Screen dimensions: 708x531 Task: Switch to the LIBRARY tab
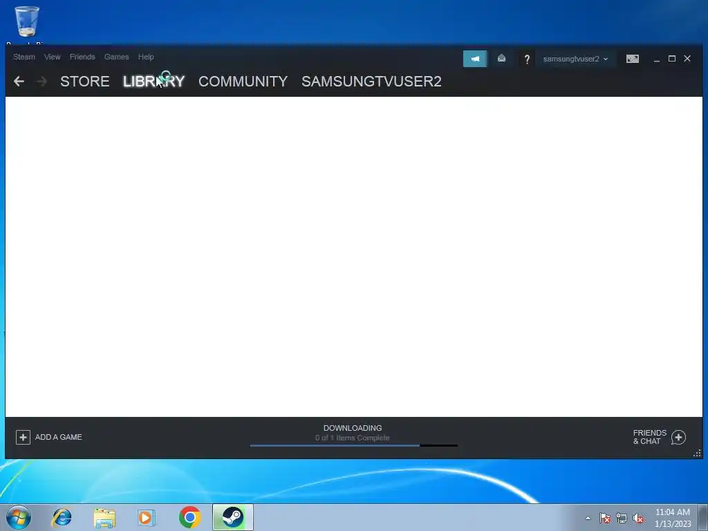point(154,82)
